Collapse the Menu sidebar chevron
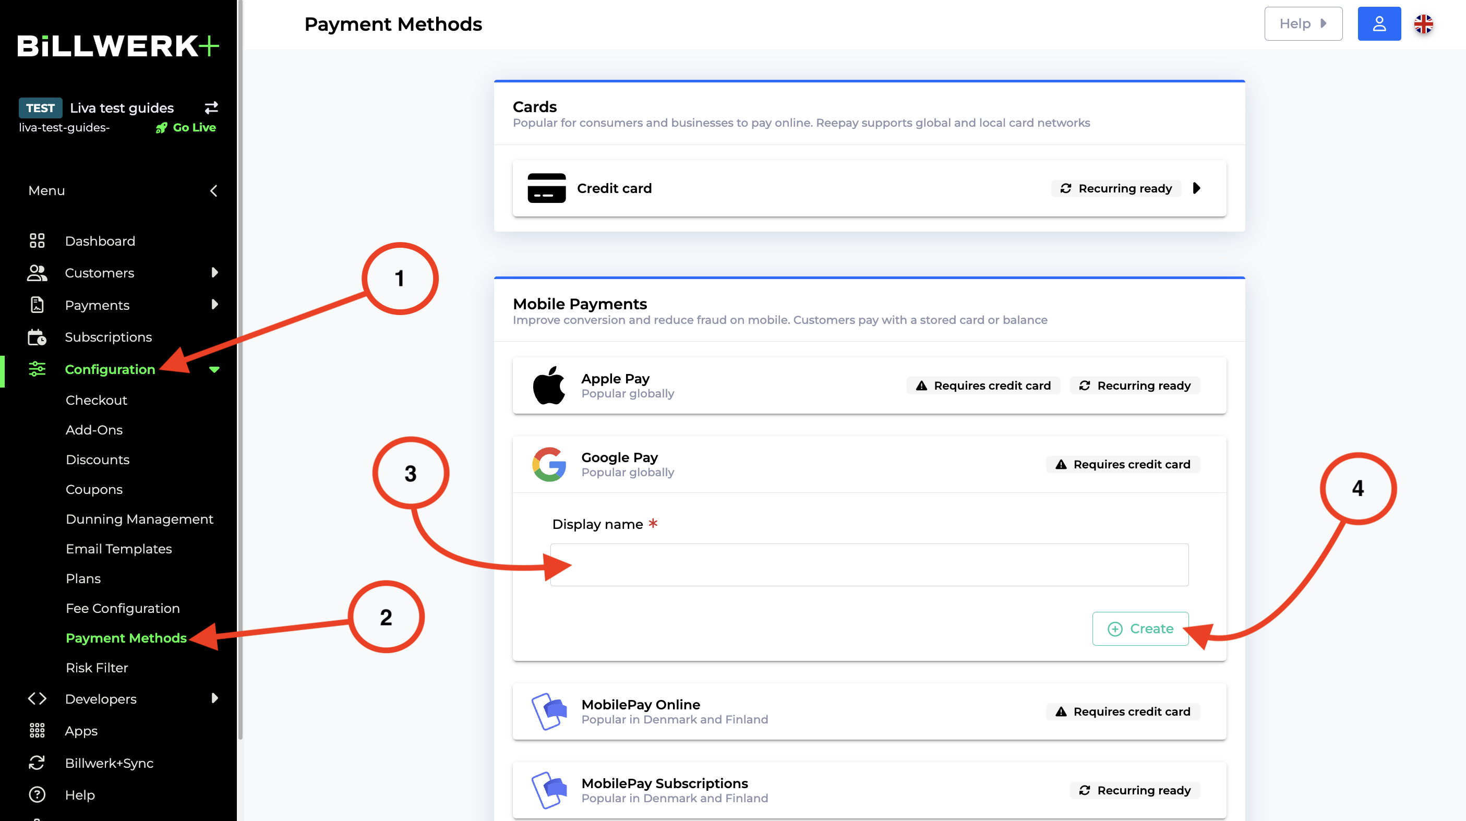This screenshot has height=821, width=1466. (x=213, y=190)
